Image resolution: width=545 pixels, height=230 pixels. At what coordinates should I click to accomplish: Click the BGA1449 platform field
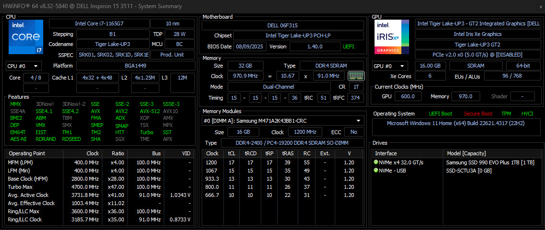click(x=135, y=66)
